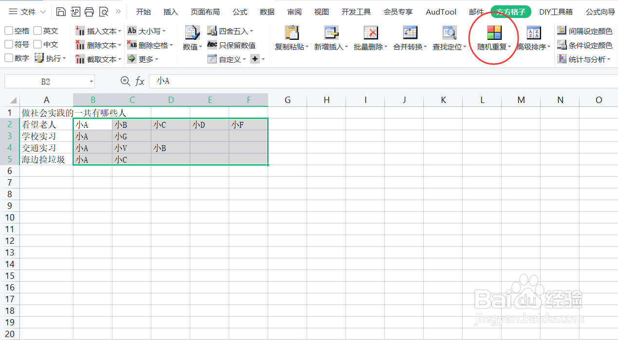Click the 更多 green arrow icon

(x=131, y=59)
